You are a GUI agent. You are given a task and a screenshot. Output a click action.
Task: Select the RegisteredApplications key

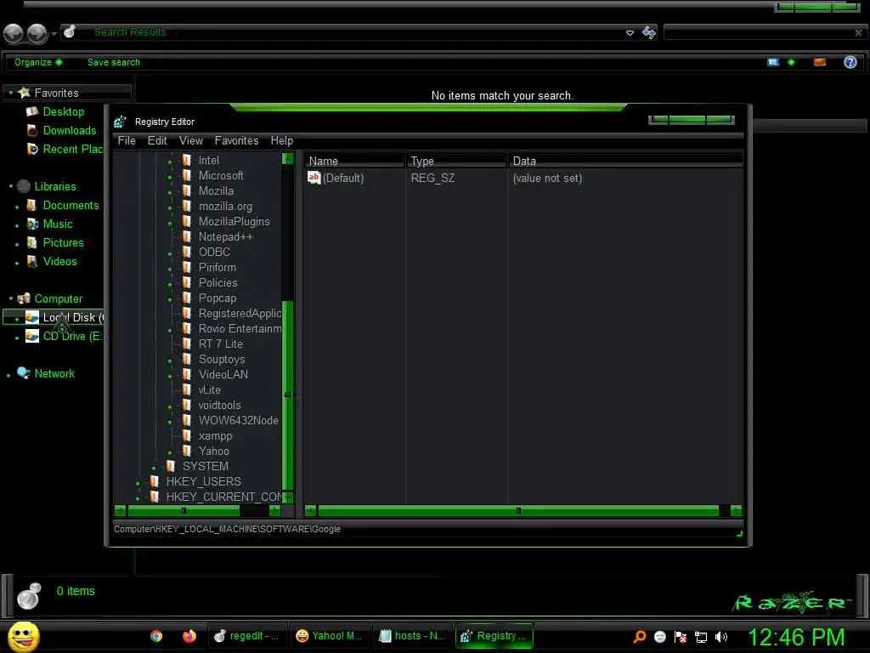(x=240, y=313)
